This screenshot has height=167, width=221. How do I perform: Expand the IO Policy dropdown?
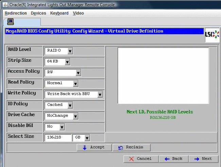point(70,105)
